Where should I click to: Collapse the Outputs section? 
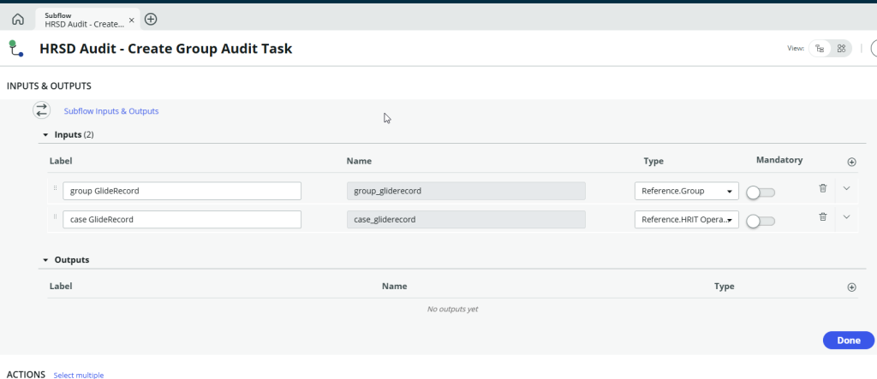point(45,260)
